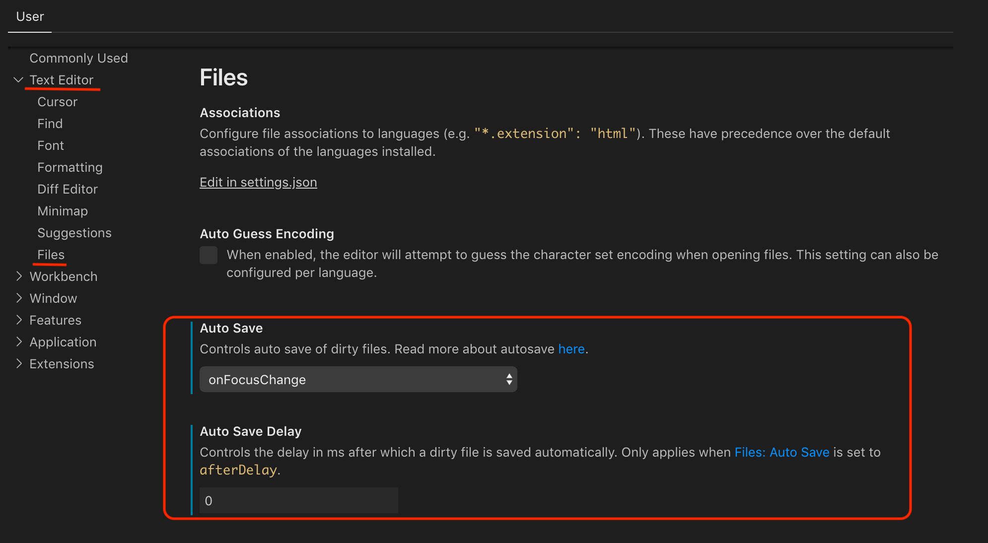Screen dimensions: 988x543
Task: Open Find settings
Action: [x=50, y=123]
